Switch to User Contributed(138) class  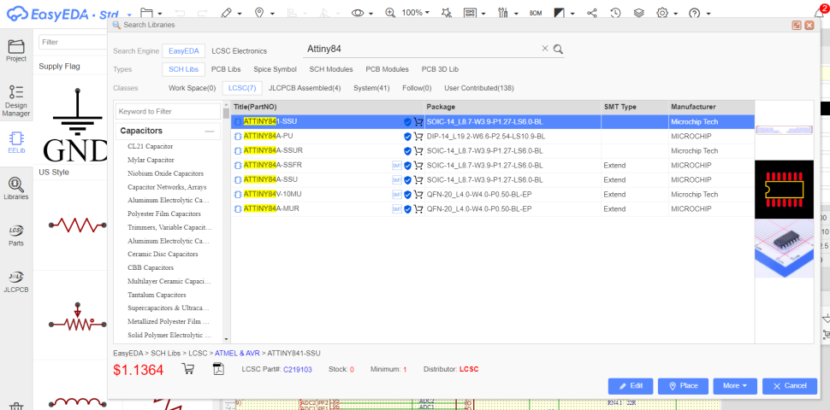click(x=479, y=88)
